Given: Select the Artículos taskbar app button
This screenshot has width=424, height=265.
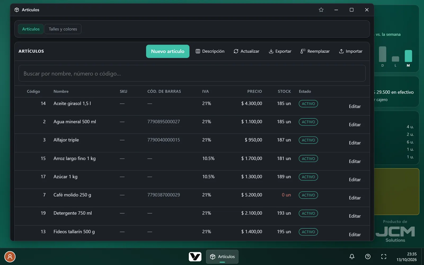Looking at the screenshot, I should click(222, 257).
